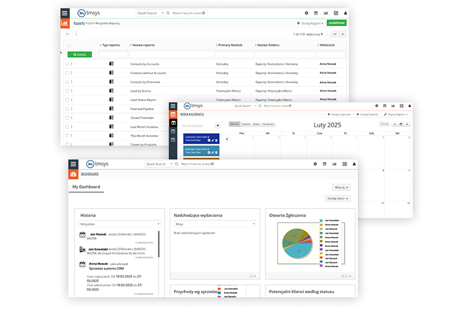469x309 pixels.
Task: Switch to the My Dashboard tab
Action: tap(86, 187)
